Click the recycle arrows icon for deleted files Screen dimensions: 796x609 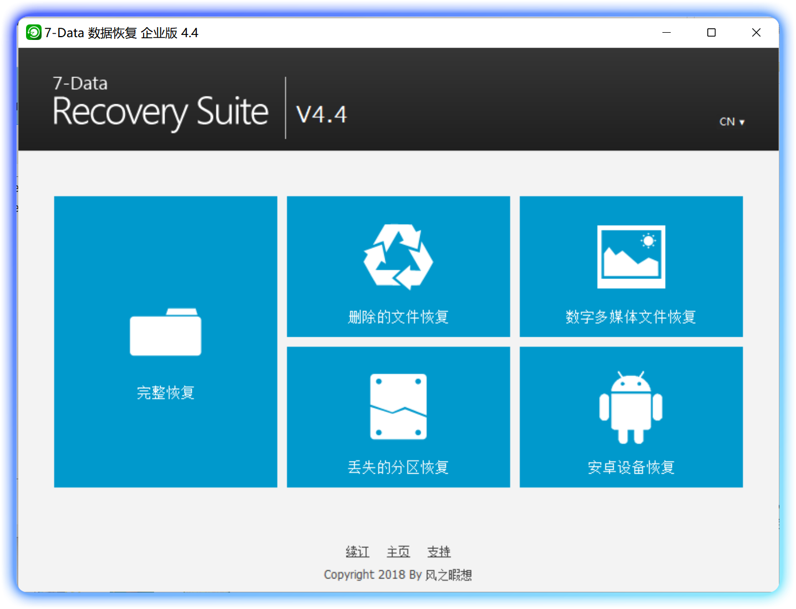(398, 256)
